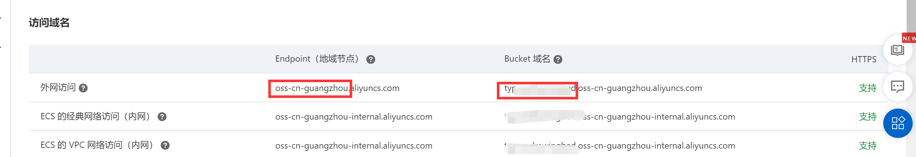Open the chat feedback floating icon
Image resolution: width=916 pixels, height=157 pixels.
pyautogui.click(x=897, y=87)
